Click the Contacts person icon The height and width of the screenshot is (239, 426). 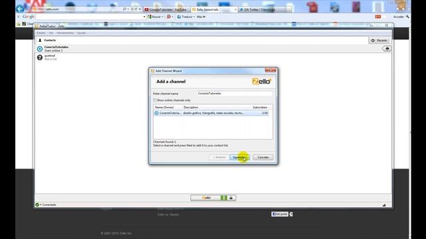40,40
